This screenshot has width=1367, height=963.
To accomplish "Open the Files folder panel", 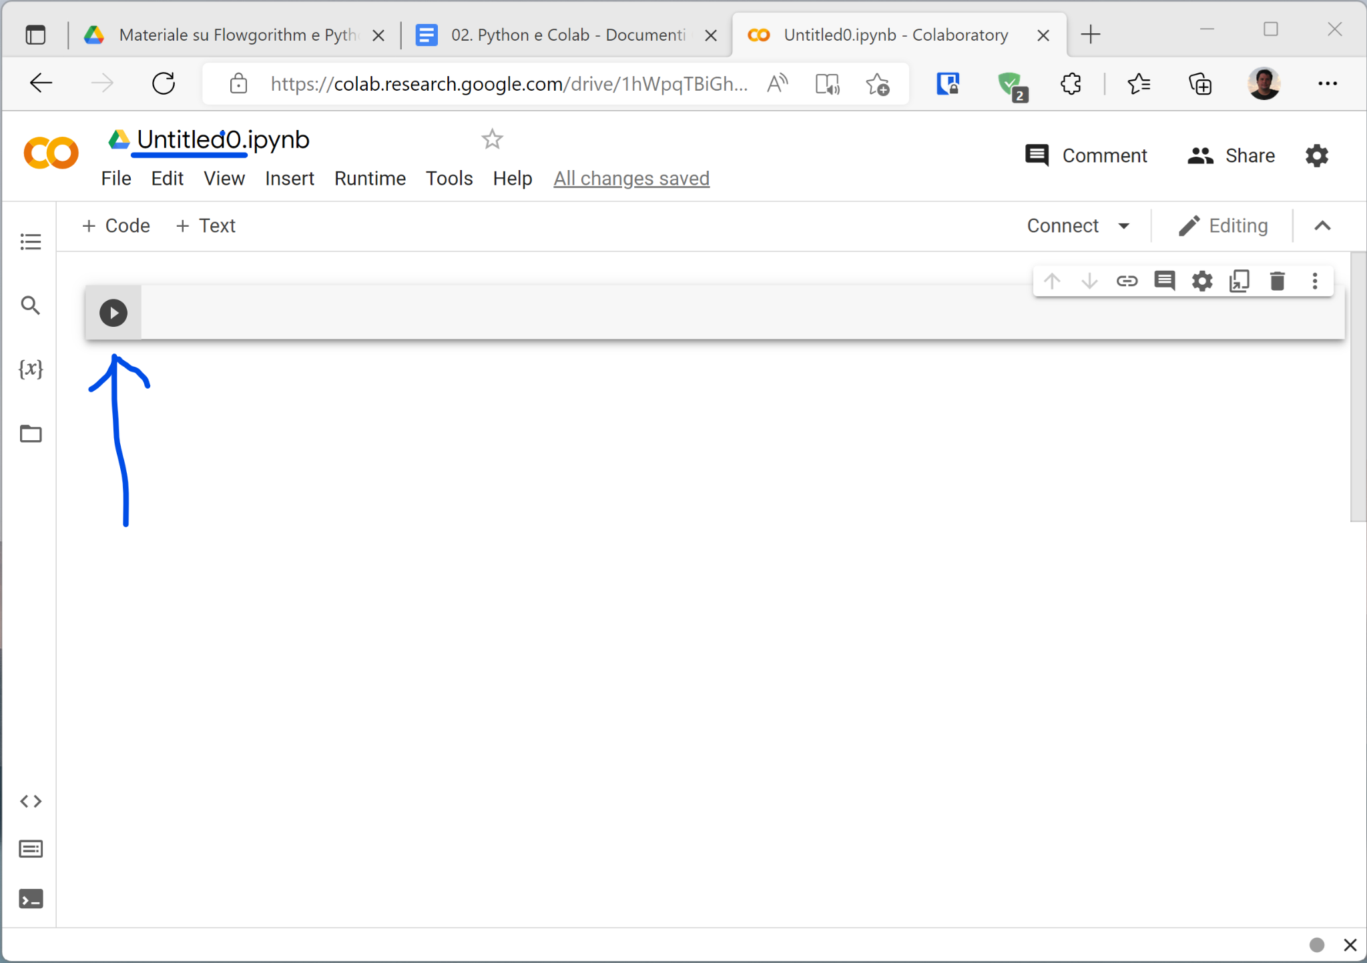I will 31,434.
